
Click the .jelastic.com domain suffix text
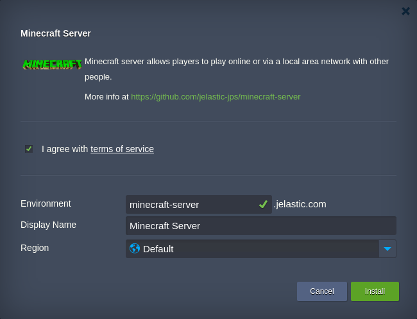pos(300,204)
